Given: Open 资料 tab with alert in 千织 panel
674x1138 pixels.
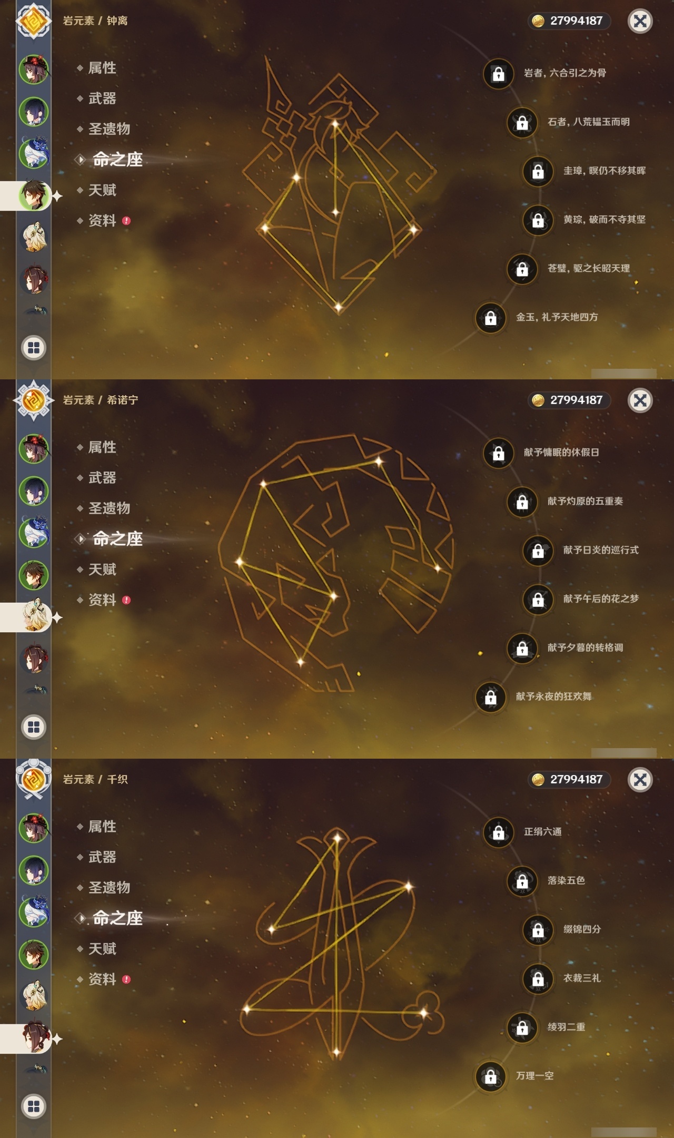Looking at the screenshot, I should (104, 979).
